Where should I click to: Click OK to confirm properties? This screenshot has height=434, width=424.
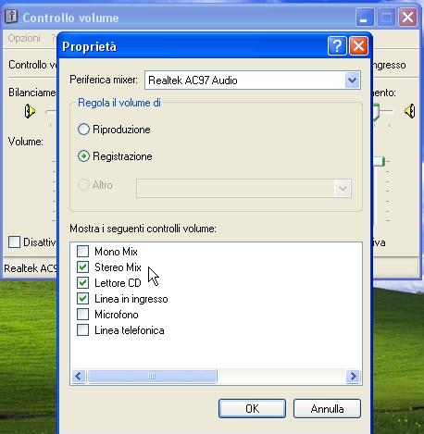coord(252,409)
